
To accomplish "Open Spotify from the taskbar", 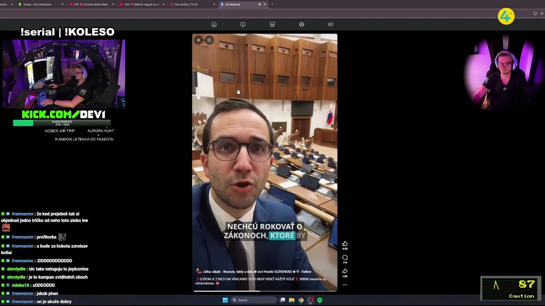I will click(320, 300).
